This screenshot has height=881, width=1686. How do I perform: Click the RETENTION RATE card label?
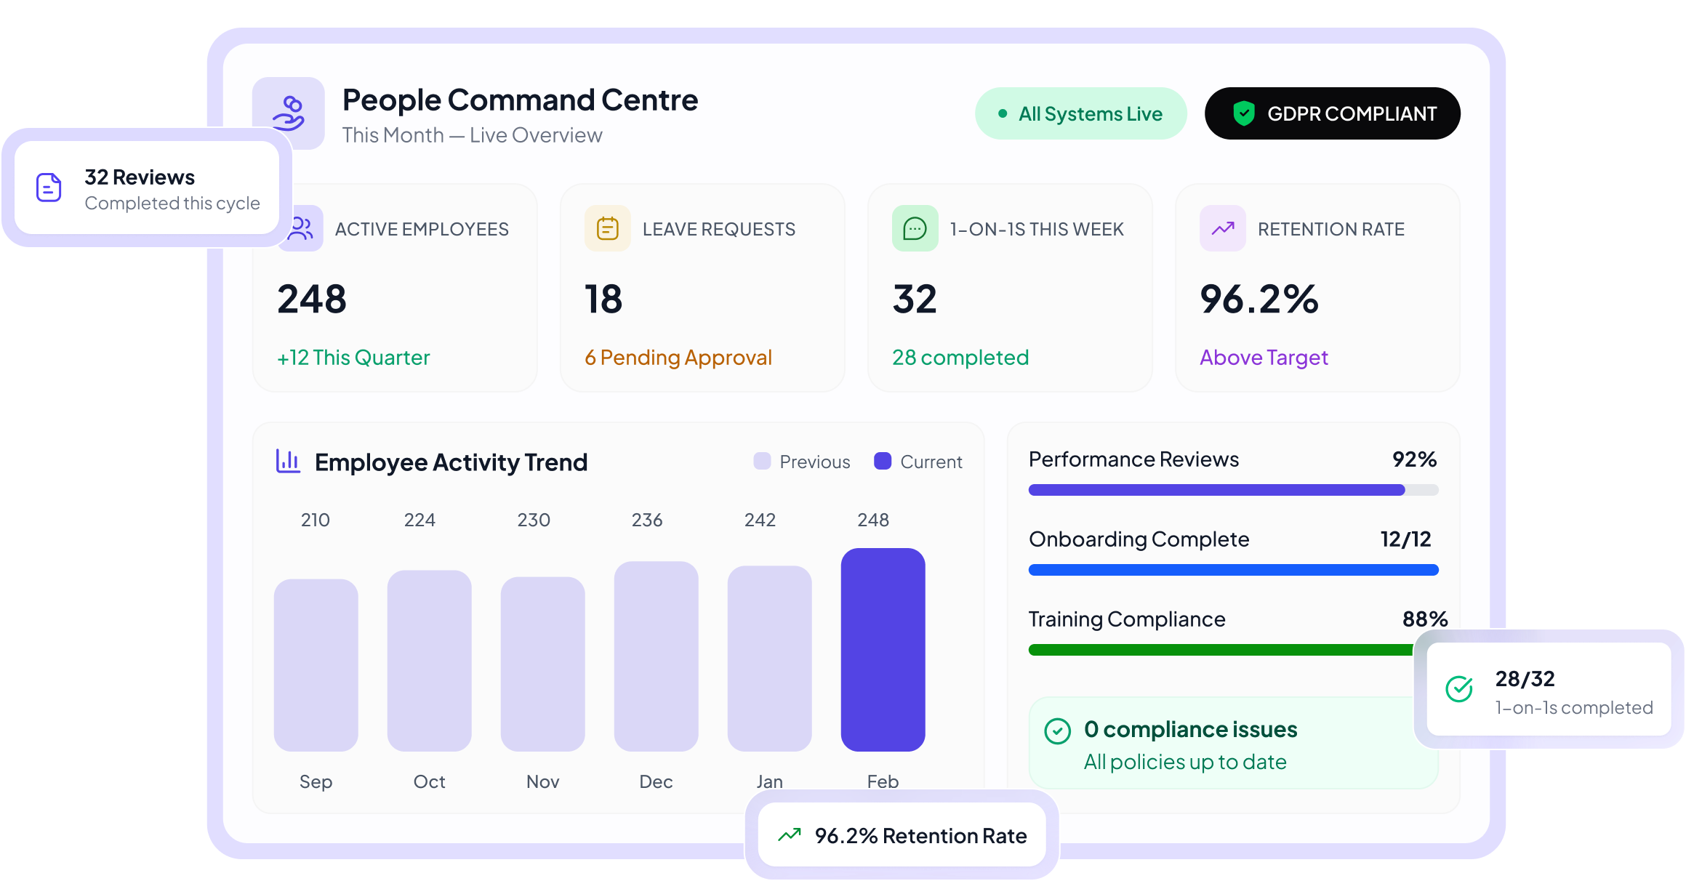pos(1331,229)
